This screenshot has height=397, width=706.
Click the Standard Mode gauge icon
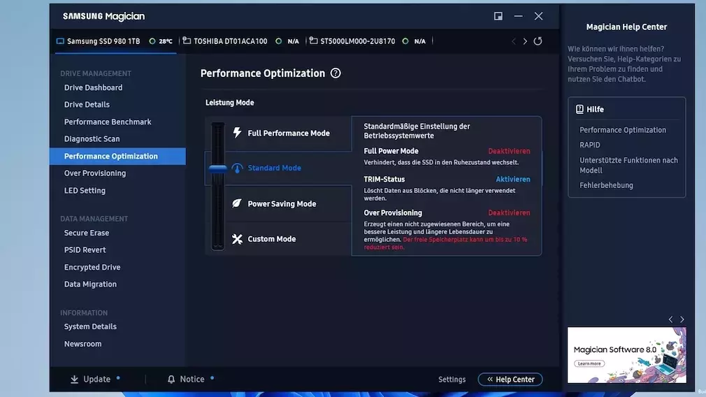click(x=237, y=168)
